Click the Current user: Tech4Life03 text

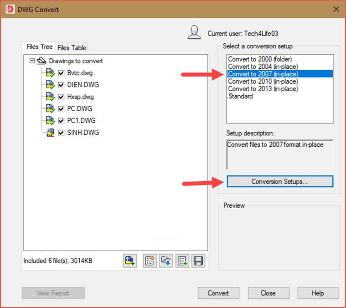(243, 34)
